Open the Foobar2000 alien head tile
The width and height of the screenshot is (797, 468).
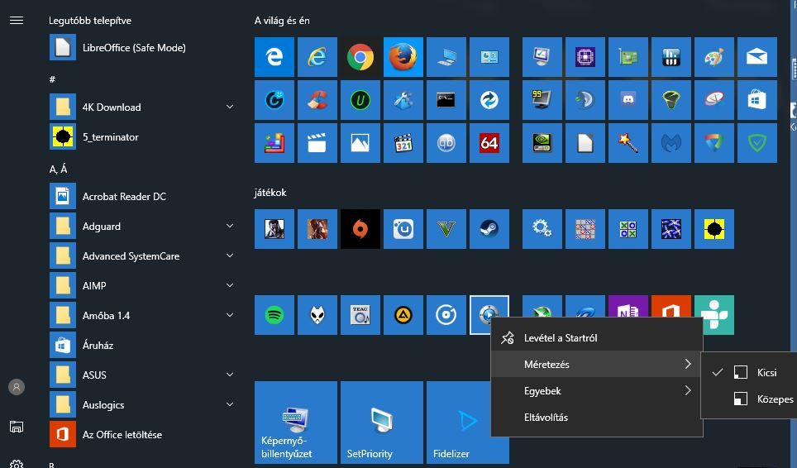coord(317,315)
